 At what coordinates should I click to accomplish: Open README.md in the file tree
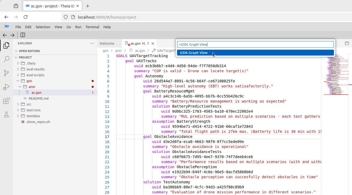point(39,98)
